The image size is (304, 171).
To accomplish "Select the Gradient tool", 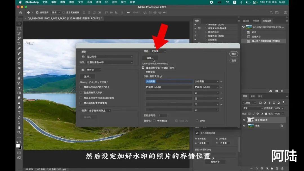I will click(x=19, y=93).
